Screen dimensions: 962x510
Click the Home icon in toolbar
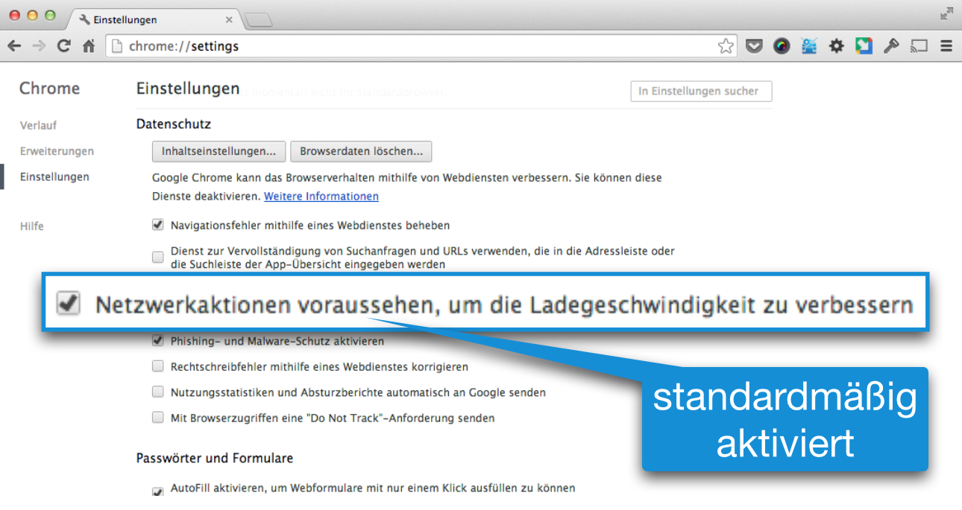89,46
